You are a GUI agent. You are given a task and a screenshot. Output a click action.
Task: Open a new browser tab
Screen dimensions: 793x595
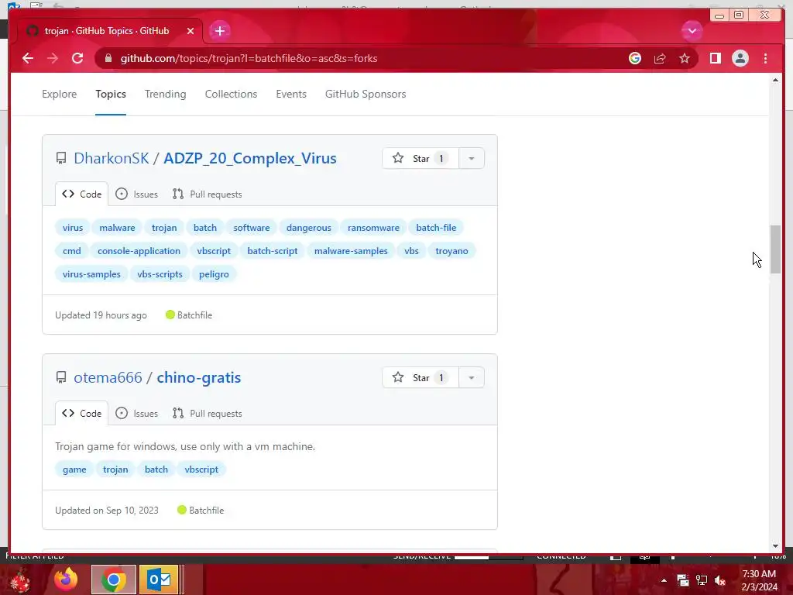(x=219, y=31)
